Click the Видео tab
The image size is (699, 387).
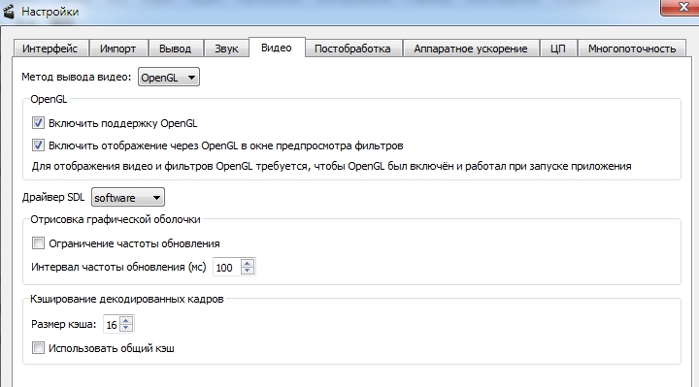[277, 48]
